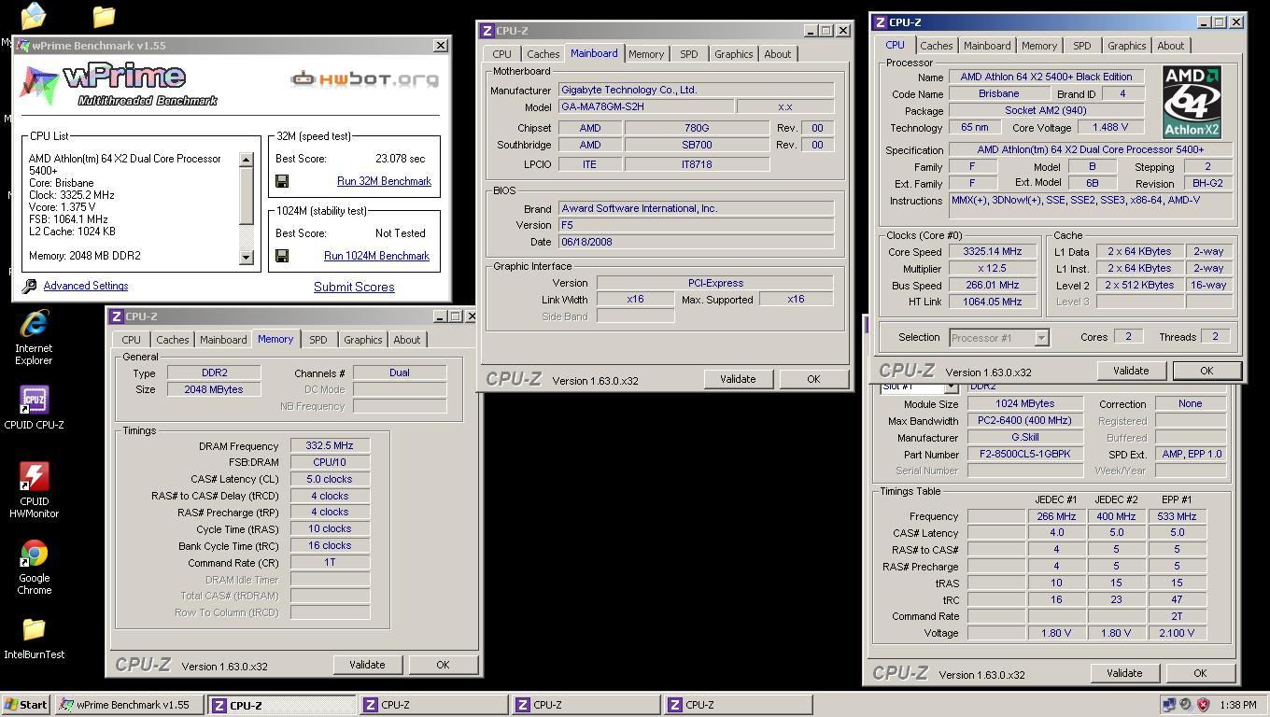Screen dimensions: 1270x717
Task: Click OK in SPD CPU-Z window
Action: (x=1200, y=673)
